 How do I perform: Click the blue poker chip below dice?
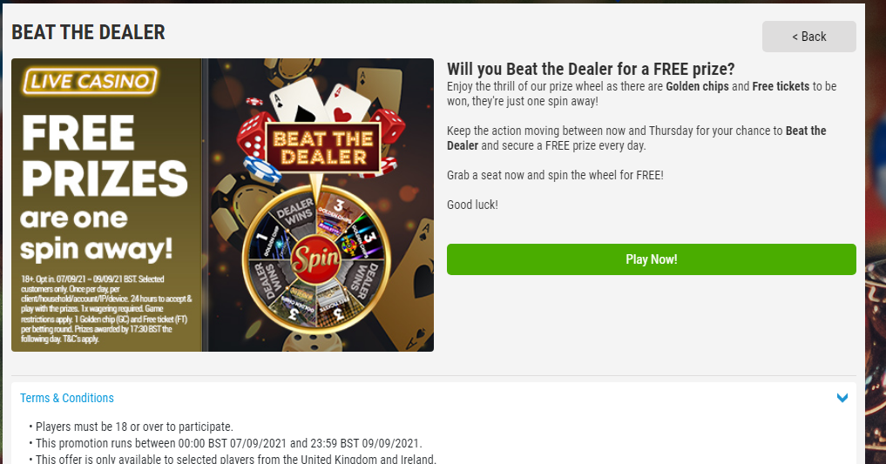tap(262, 170)
